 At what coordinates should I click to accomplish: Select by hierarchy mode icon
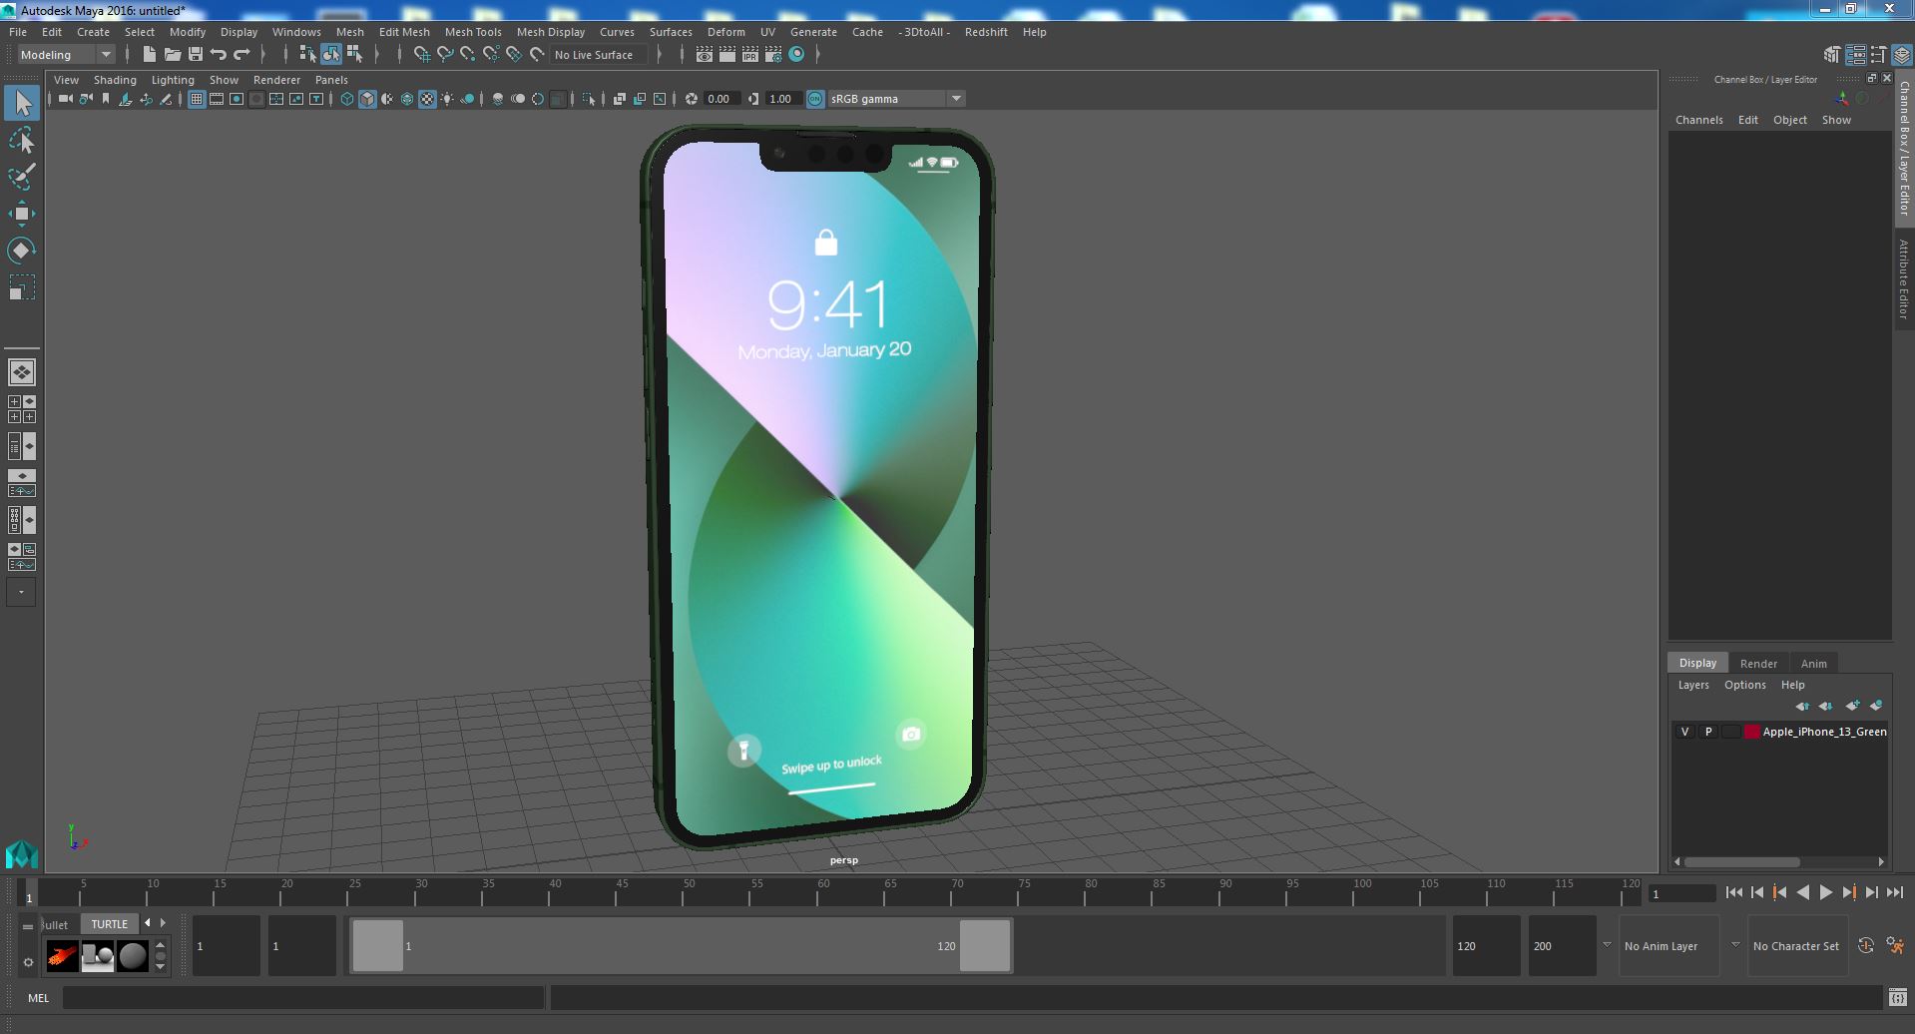coord(307,55)
